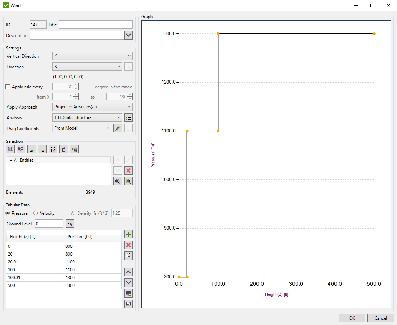Click the add-to-selection icon
397x325 pixels.
click(x=31, y=149)
